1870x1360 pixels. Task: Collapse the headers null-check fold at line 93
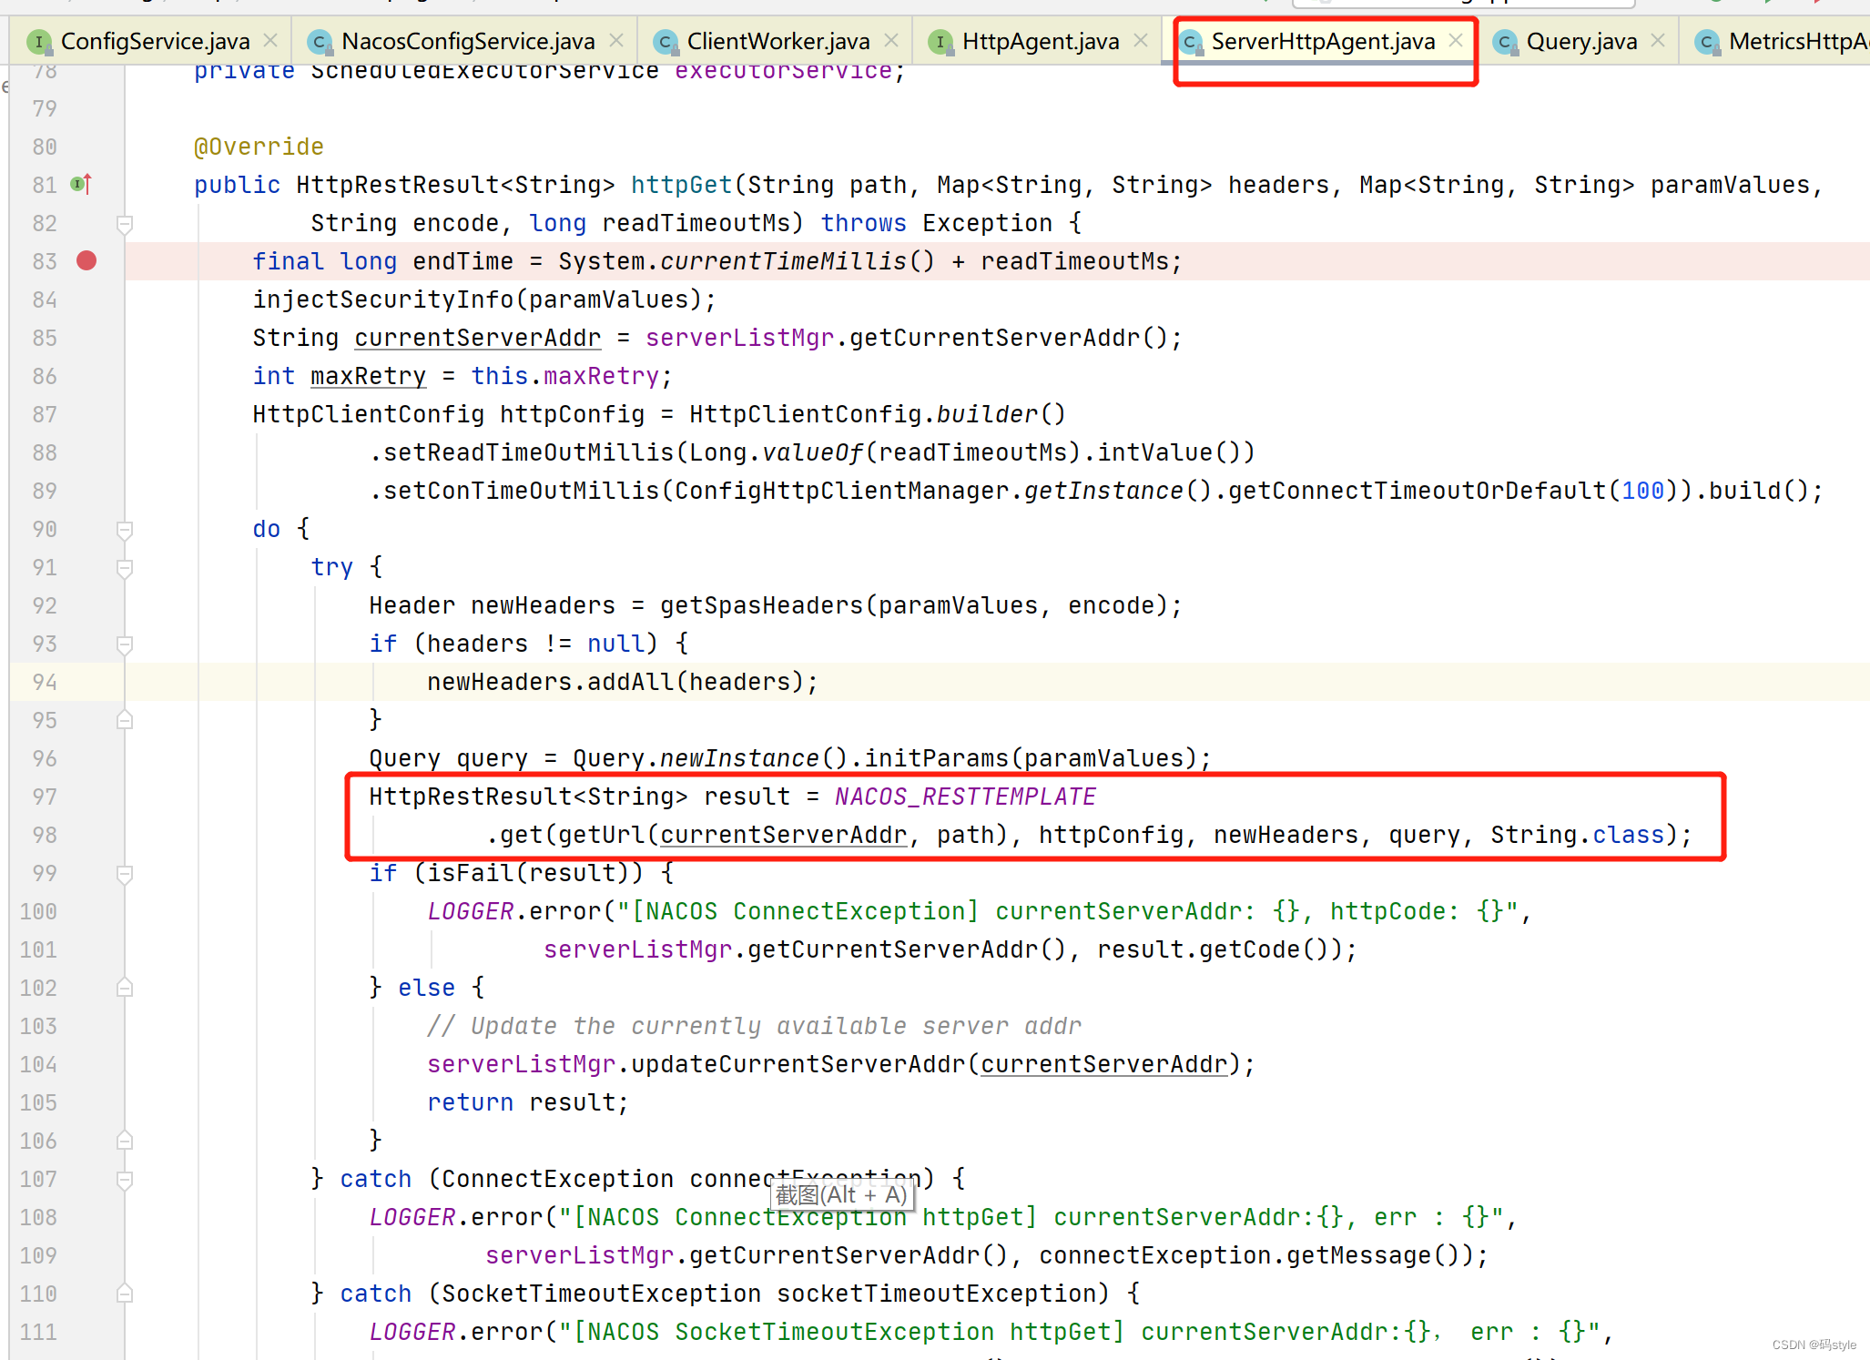[x=126, y=644]
